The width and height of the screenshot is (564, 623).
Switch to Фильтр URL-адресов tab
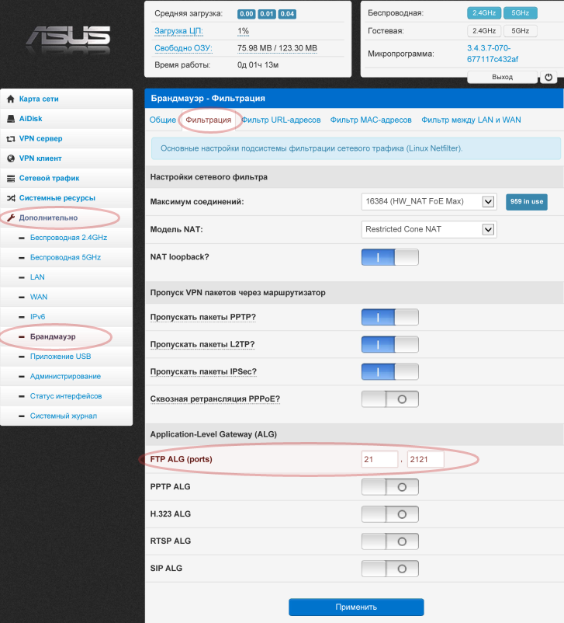(280, 120)
